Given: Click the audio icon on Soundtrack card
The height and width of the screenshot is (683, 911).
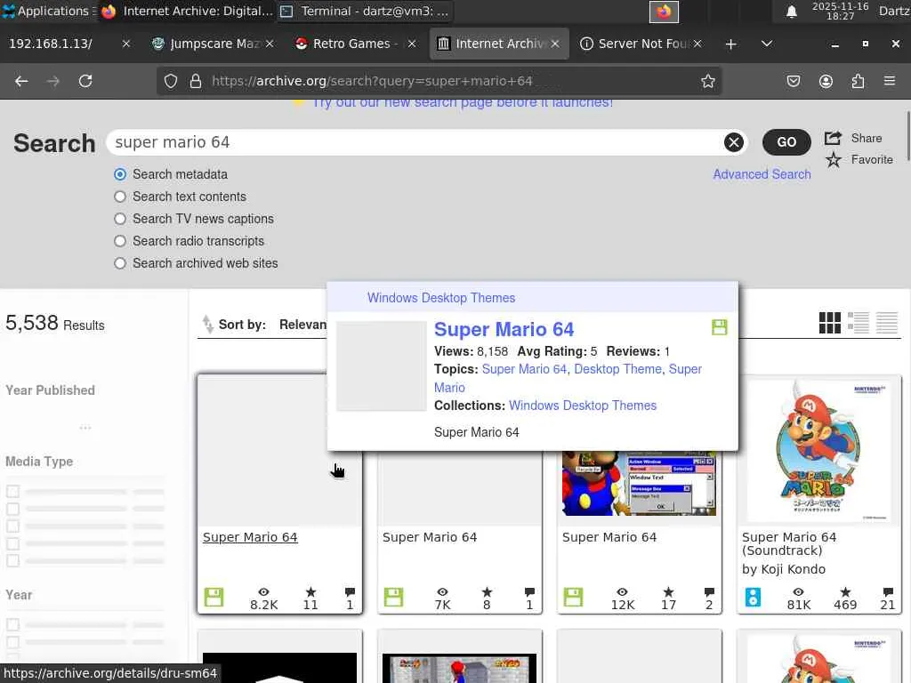Looking at the screenshot, I should pos(753,597).
